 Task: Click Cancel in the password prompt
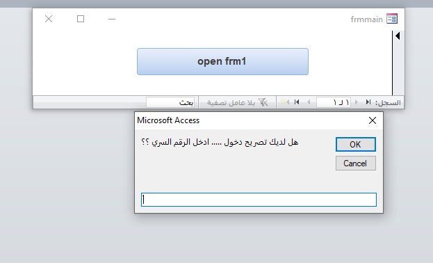(356, 164)
